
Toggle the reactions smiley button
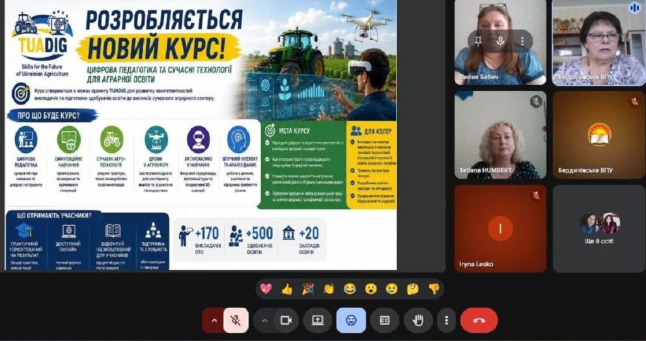click(351, 320)
